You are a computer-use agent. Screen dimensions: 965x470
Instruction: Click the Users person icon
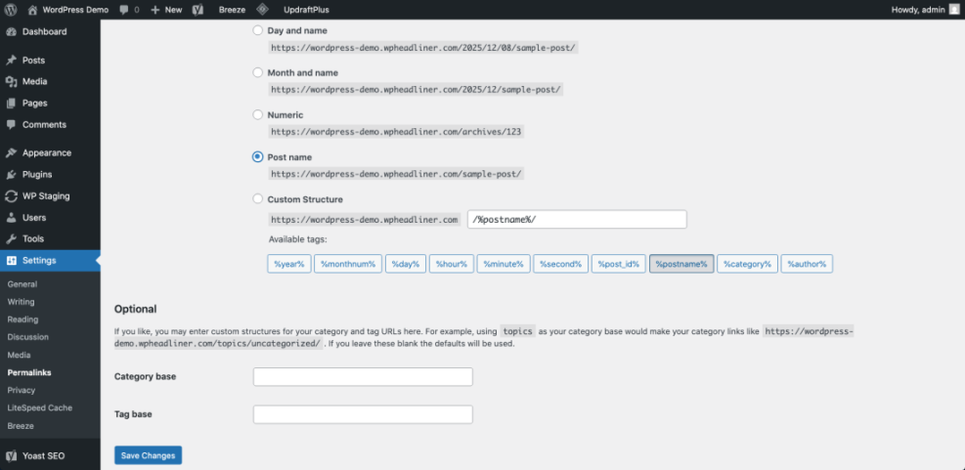tap(11, 218)
